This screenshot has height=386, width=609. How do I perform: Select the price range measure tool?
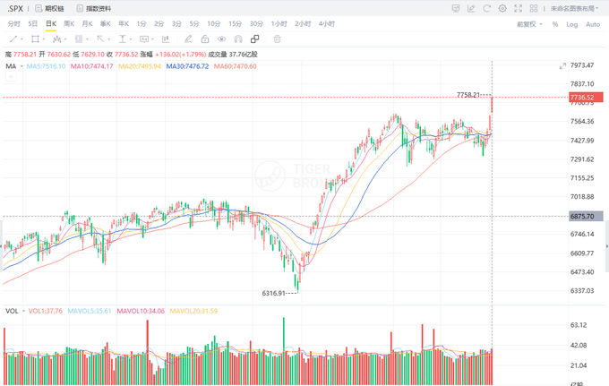tap(123, 39)
